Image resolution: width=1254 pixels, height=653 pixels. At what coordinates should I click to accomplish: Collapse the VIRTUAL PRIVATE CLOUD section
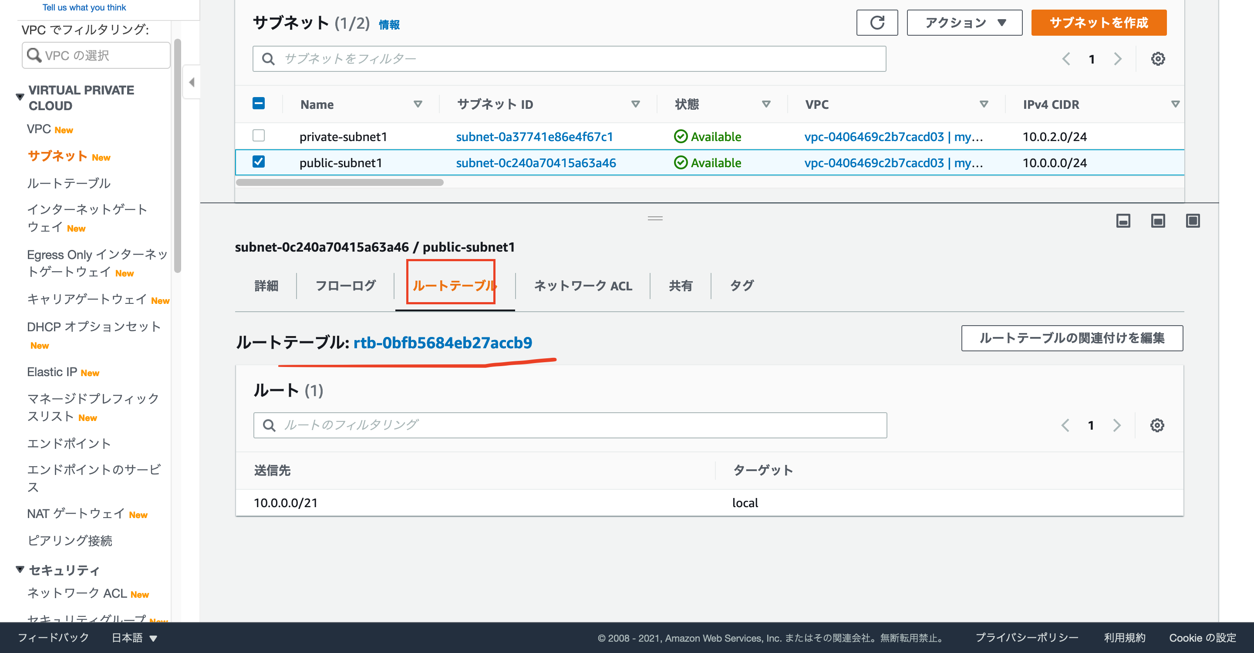[20, 97]
